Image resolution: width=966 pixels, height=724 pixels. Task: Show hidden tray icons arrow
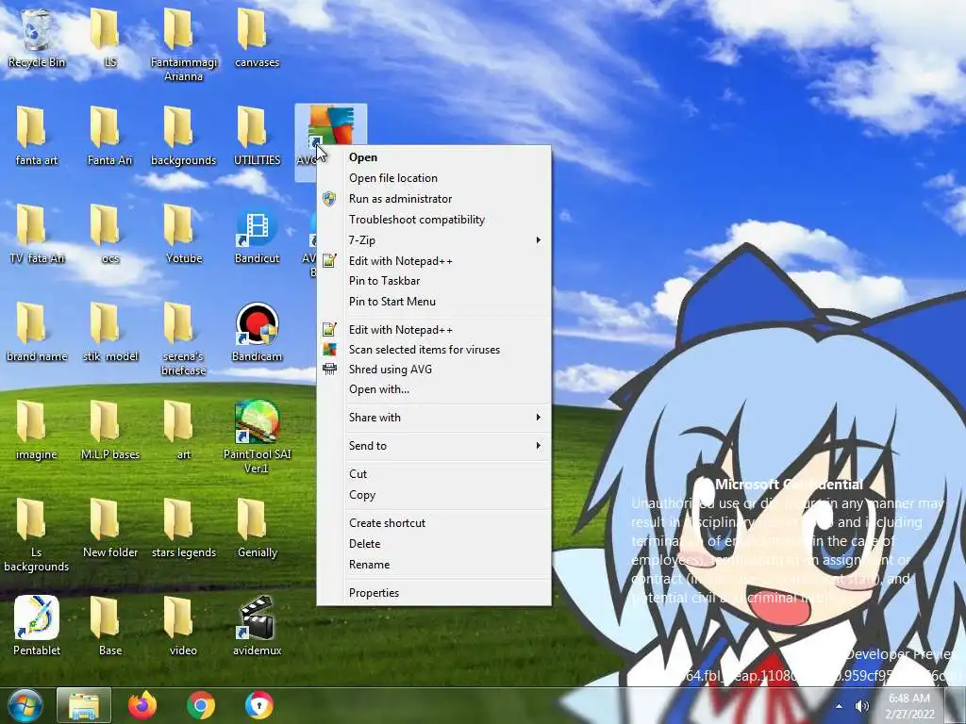839,706
